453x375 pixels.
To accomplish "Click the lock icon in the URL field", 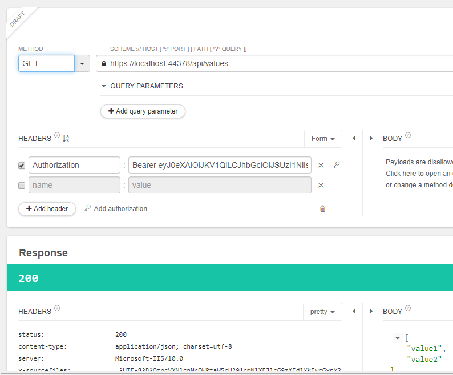I will [x=103, y=63].
